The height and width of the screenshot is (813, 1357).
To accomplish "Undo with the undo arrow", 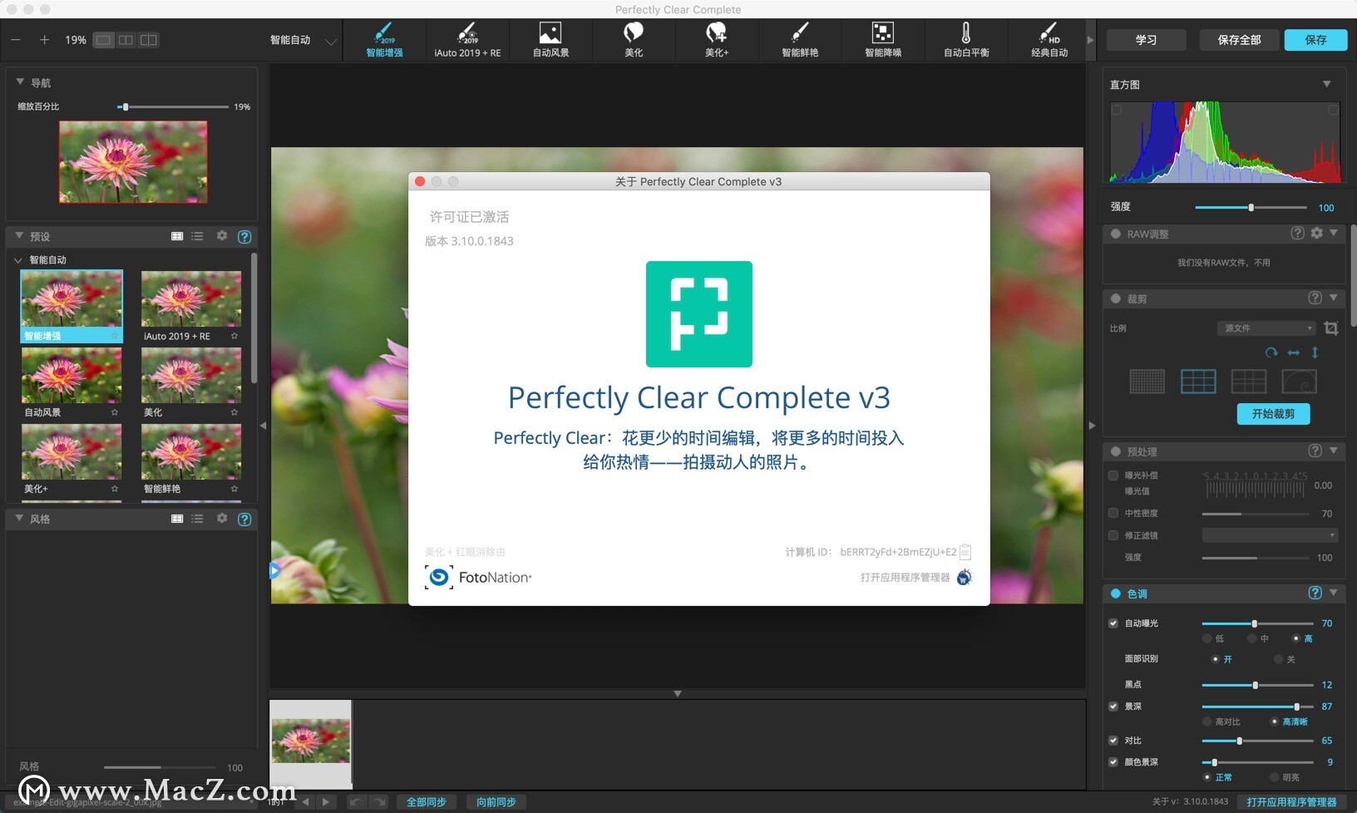I will click(x=356, y=802).
